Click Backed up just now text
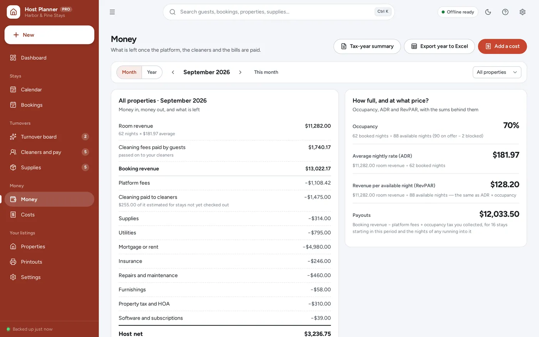This screenshot has width=539, height=337. pyautogui.click(x=33, y=329)
